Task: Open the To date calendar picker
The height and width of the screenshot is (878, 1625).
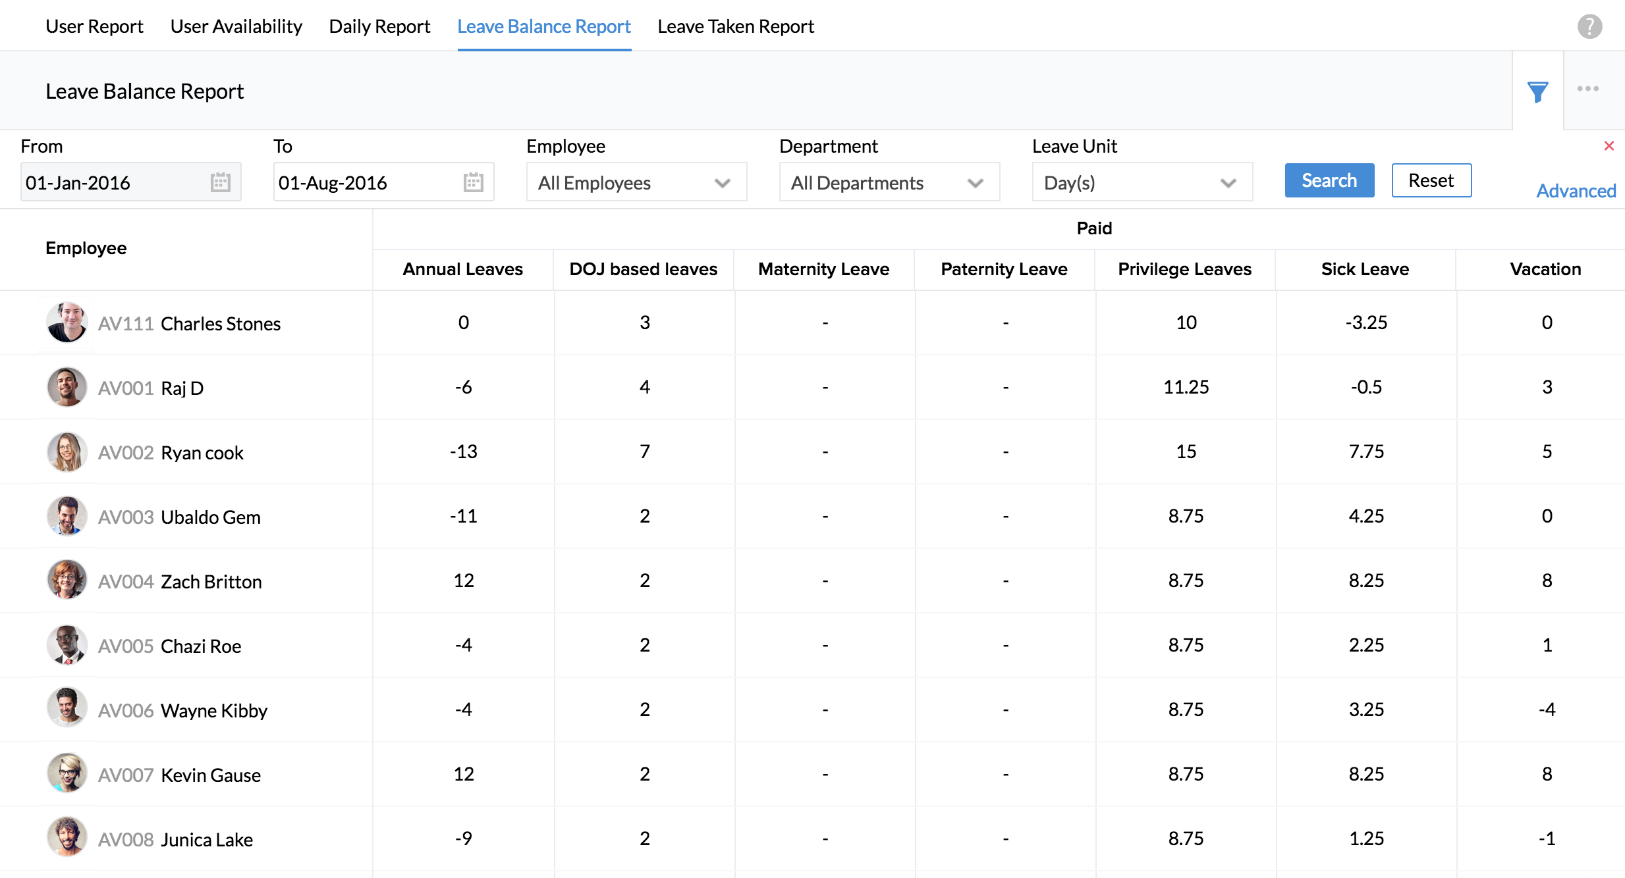Action: [x=473, y=182]
